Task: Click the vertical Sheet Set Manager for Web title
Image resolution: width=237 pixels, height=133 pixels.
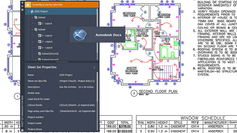Action: tap(23, 111)
